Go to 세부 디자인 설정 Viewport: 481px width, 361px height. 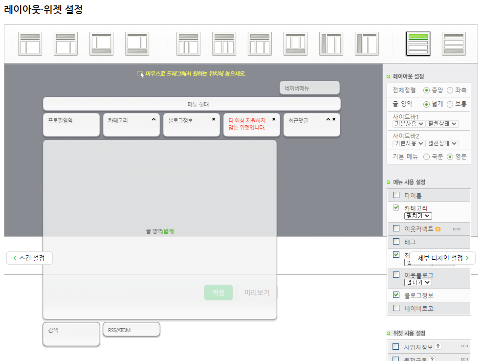[443, 258]
